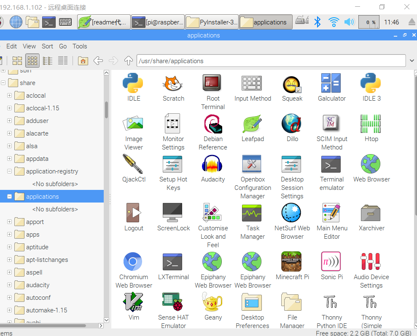The image size is (417, 336).
Task: Select the Squeak application icon
Action: tap(292, 85)
